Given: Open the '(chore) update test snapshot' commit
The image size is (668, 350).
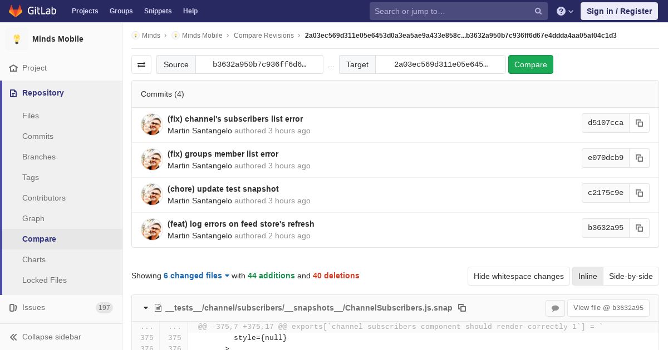Looking at the screenshot, I should pyautogui.click(x=223, y=189).
